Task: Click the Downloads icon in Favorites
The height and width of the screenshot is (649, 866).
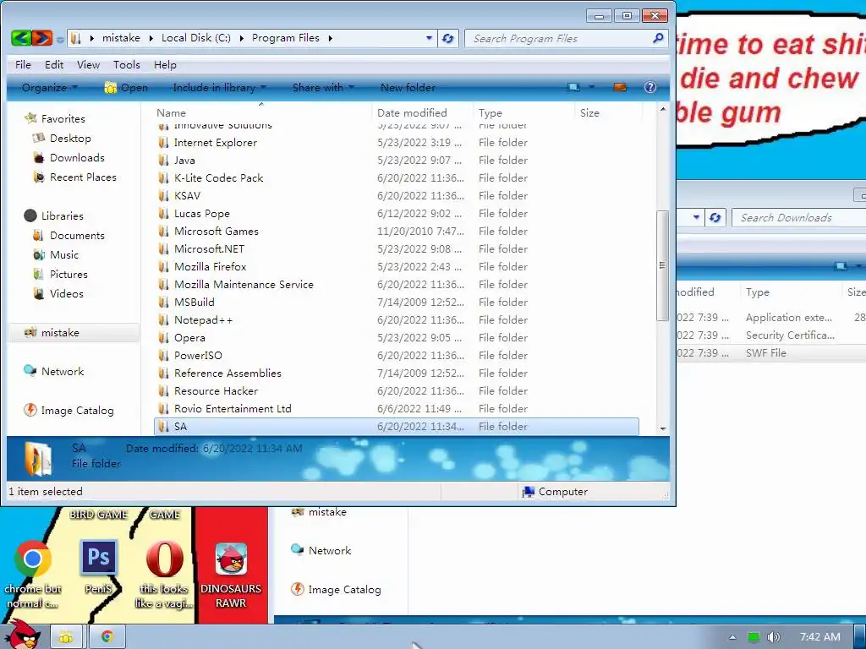Action: point(39,158)
